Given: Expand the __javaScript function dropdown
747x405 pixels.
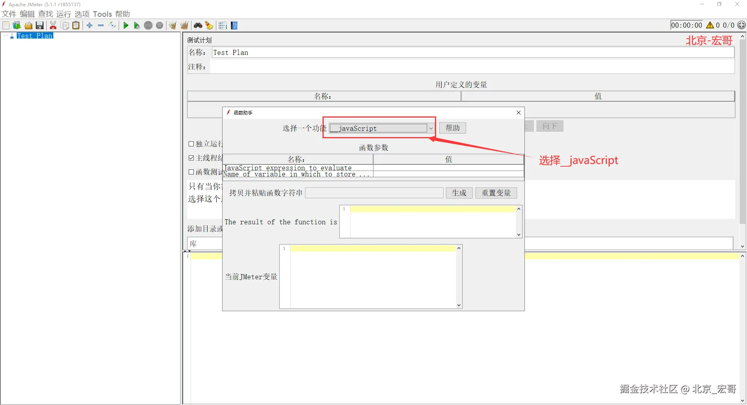Looking at the screenshot, I should (431, 128).
